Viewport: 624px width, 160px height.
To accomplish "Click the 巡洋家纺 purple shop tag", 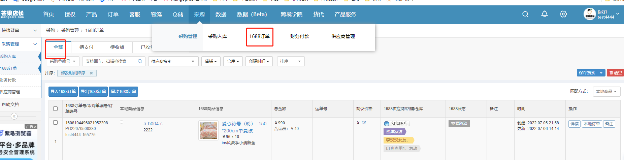I will 394,132.
